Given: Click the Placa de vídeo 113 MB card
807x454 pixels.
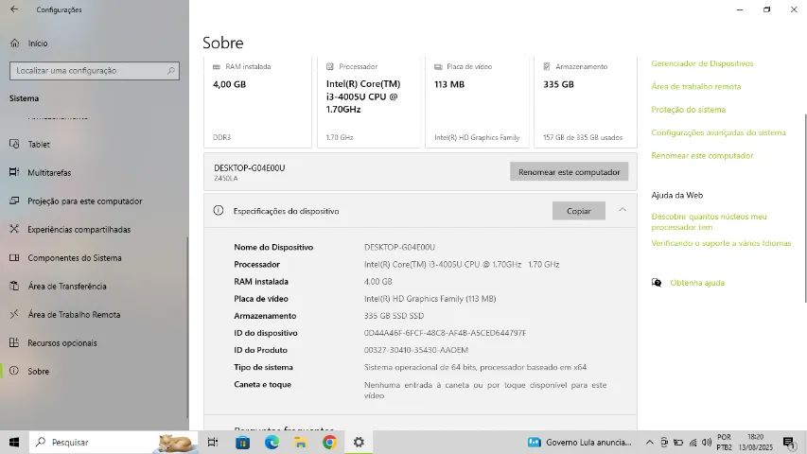Looking at the screenshot, I should [477, 102].
